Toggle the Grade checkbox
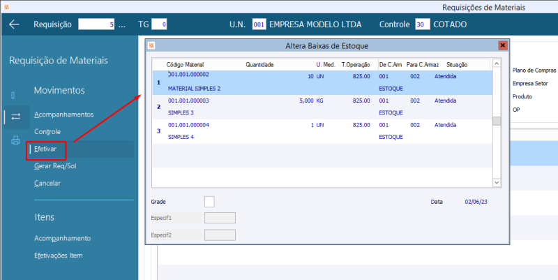The image size is (558, 280). (x=209, y=202)
